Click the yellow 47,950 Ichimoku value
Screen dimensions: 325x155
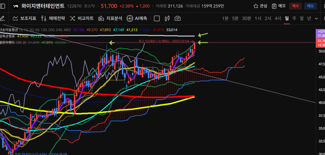click(23, 36)
